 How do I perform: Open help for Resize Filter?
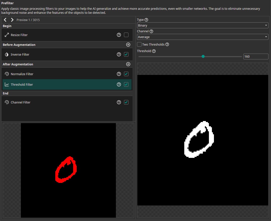[x=119, y=35]
